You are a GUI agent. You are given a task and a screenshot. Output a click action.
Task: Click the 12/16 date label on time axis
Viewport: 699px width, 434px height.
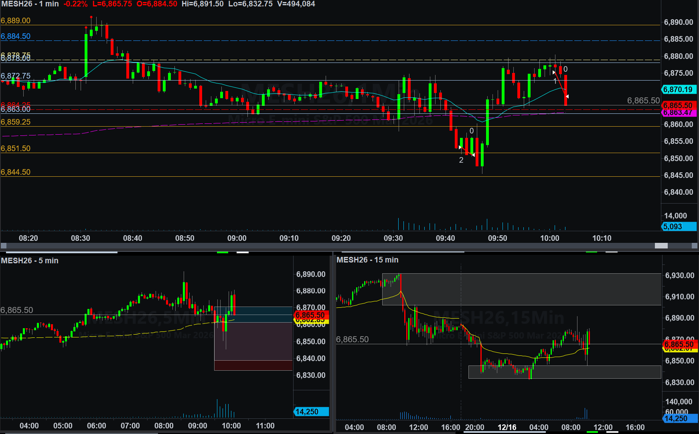tap(507, 427)
